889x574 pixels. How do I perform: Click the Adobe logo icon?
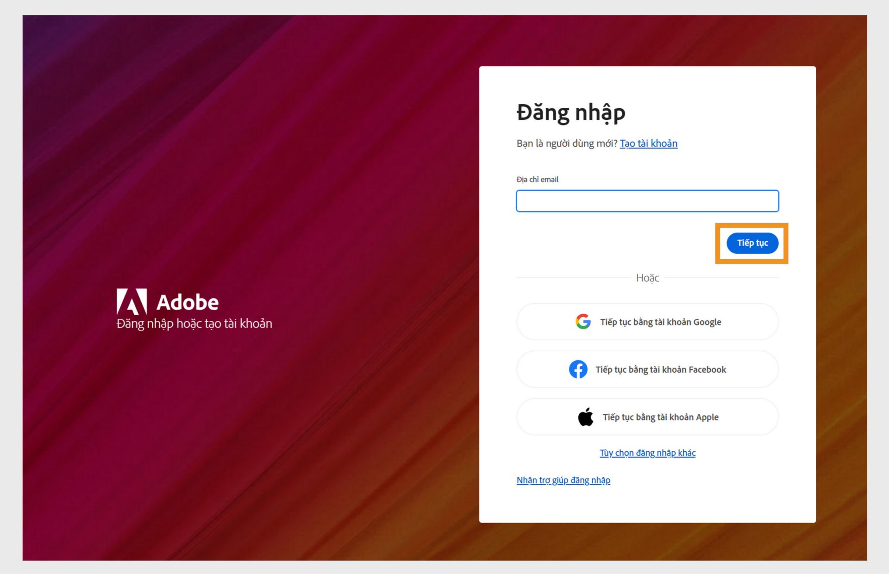[131, 302]
